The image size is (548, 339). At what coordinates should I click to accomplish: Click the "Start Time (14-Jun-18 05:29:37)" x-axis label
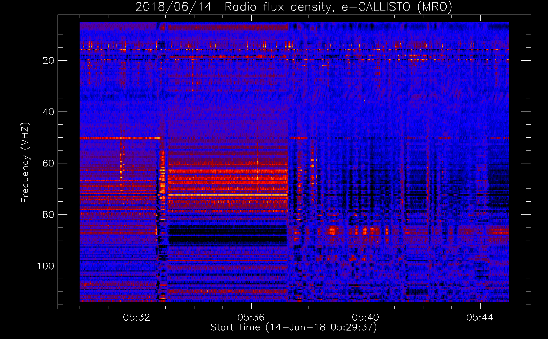point(294,327)
